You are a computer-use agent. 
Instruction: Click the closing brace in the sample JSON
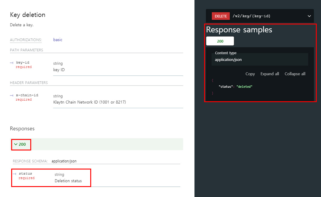tap(213, 93)
